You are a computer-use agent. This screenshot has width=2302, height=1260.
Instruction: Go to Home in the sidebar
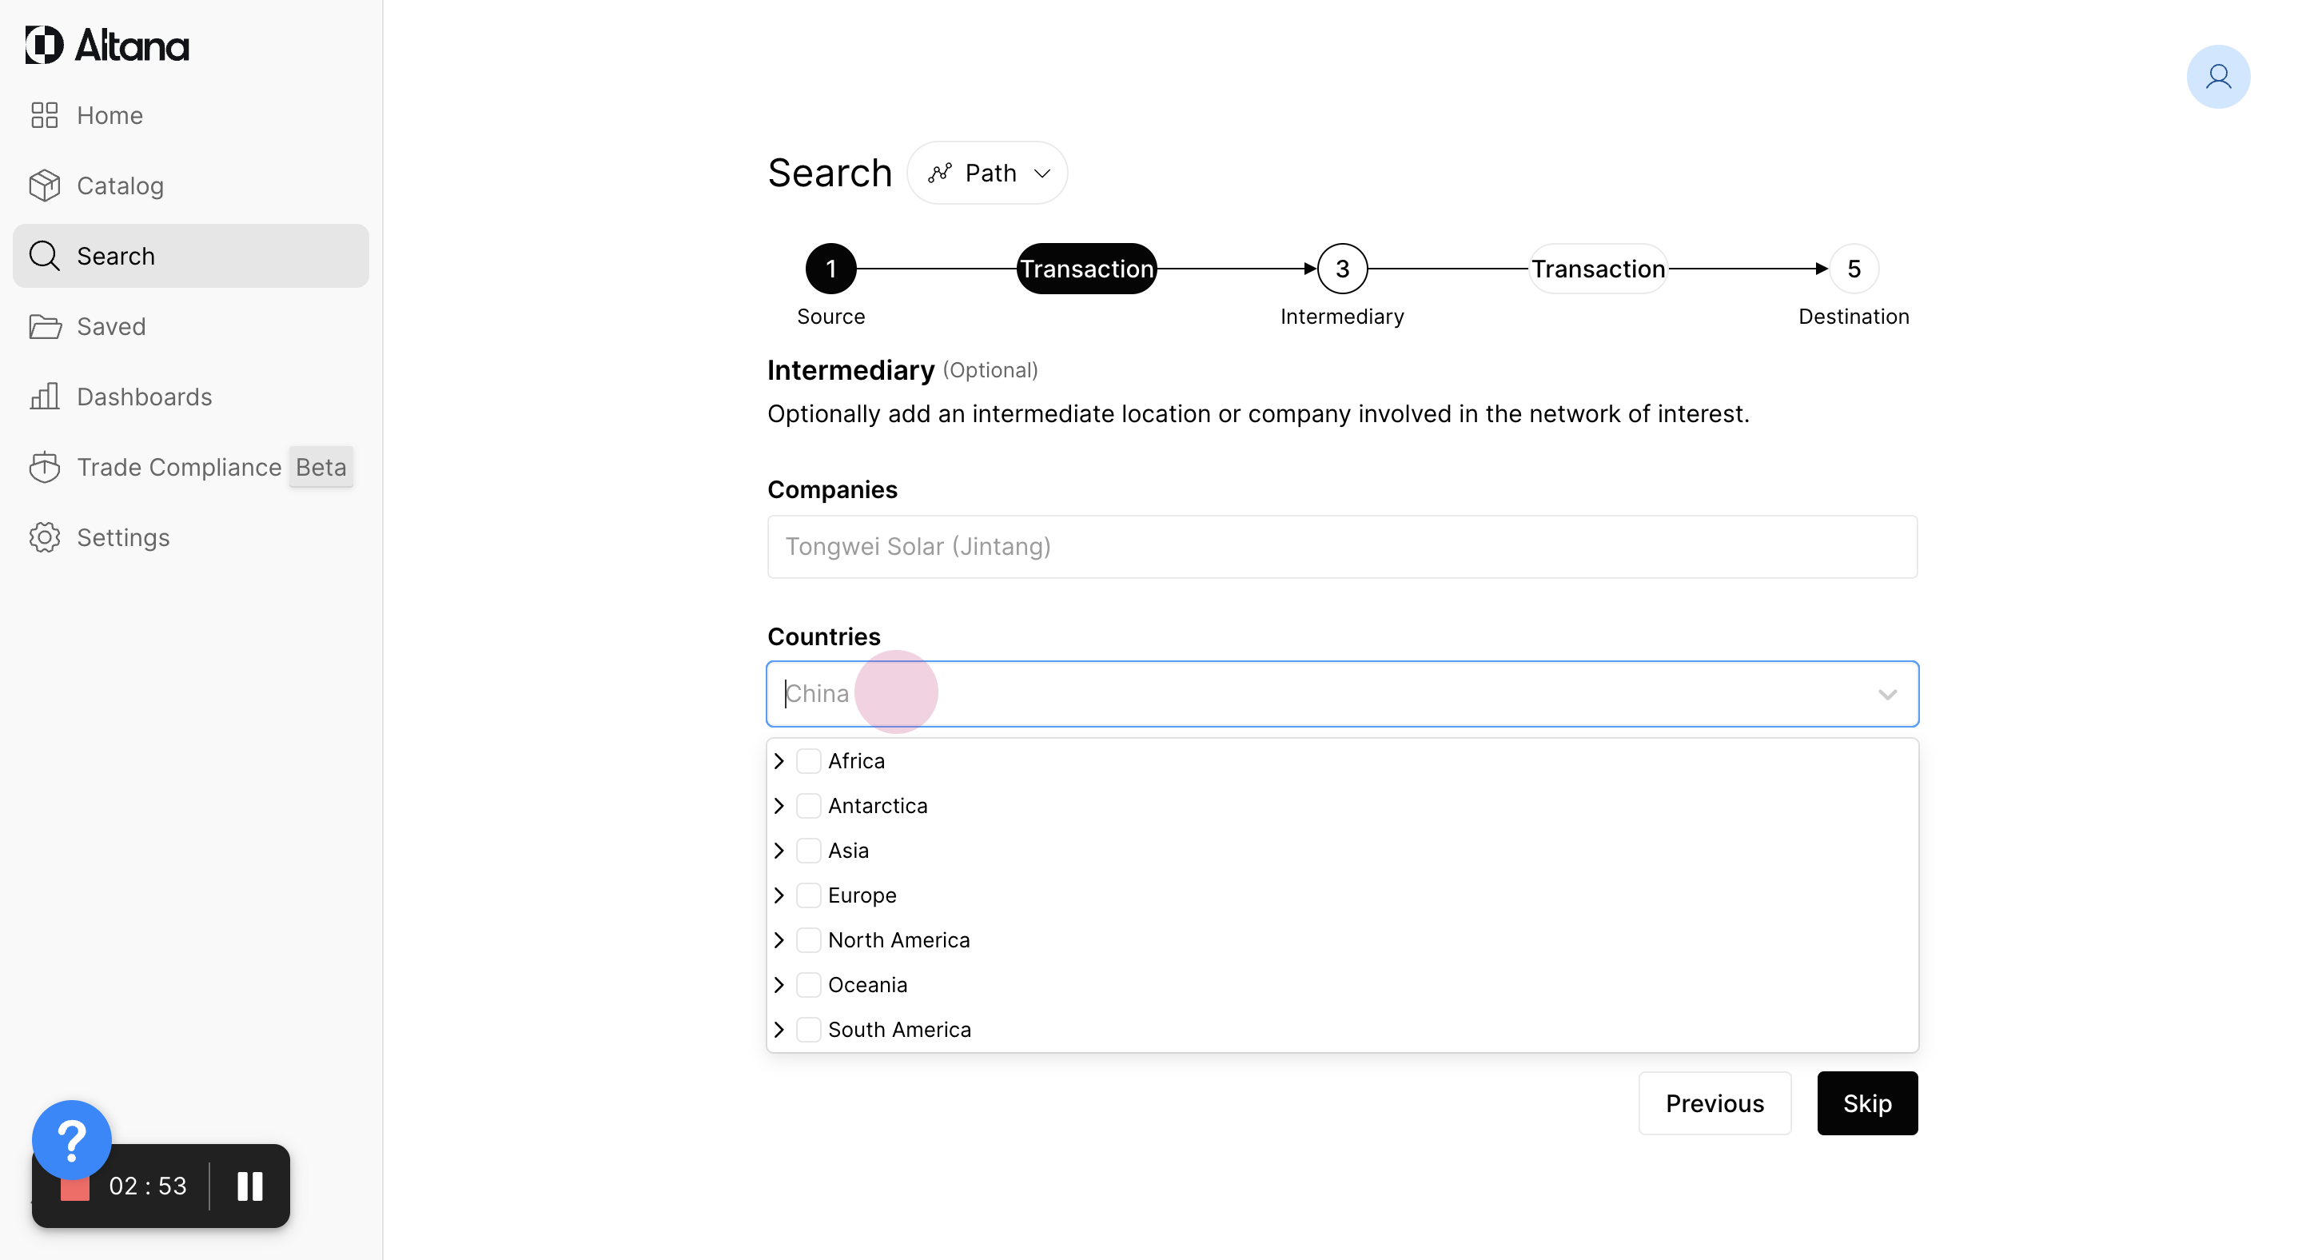(x=109, y=115)
